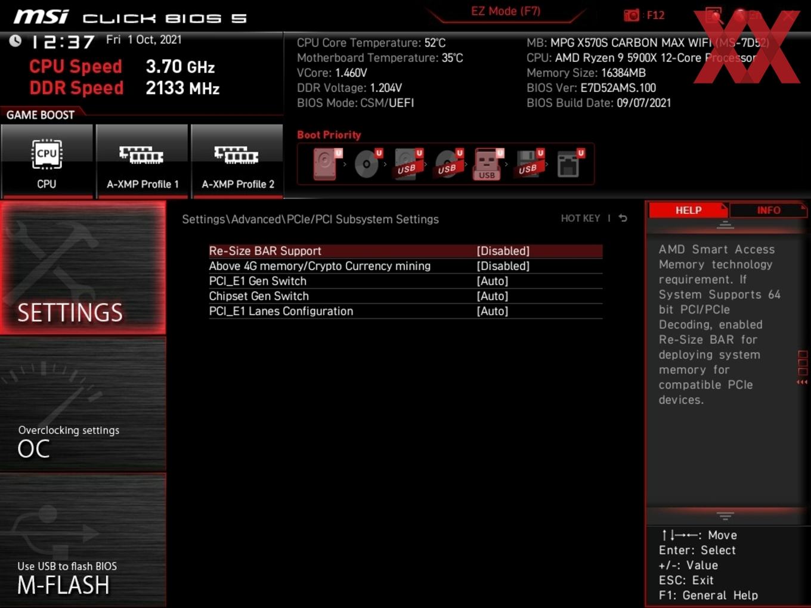The height and width of the screenshot is (608, 811).
Task: Open the BIOS search magnifier icon
Action: pos(714,15)
